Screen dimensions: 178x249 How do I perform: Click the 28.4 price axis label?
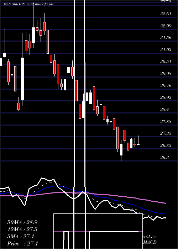click(164, 110)
